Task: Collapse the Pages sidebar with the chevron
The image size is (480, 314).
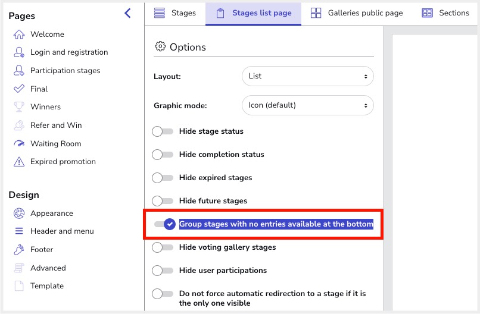Action: pyautogui.click(x=128, y=13)
